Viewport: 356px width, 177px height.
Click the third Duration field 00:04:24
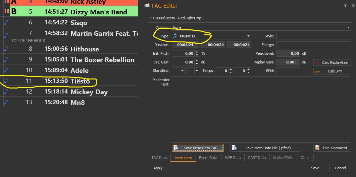239,45
